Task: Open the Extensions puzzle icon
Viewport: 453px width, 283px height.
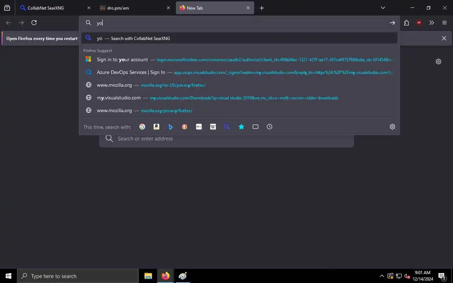Action: click(x=406, y=23)
